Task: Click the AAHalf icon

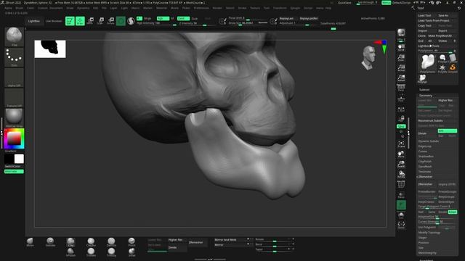Action: click(x=401, y=78)
